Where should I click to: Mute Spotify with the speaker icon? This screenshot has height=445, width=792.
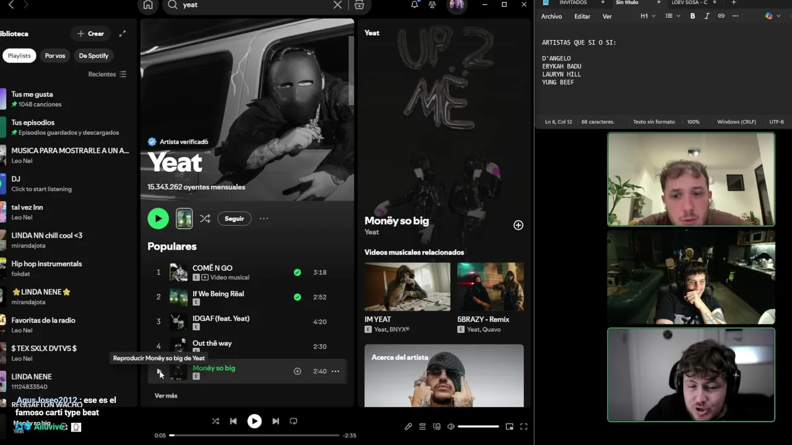(x=451, y=426)
